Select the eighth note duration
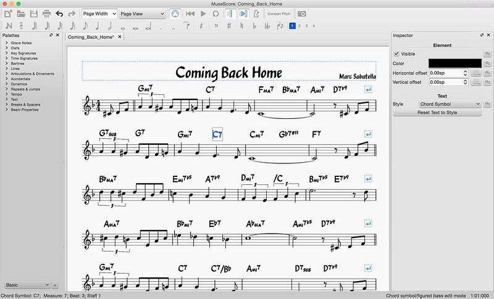Image resolution: width=494 pixels, height=299 pixels. pyautogui.click(x=85, y=26)
